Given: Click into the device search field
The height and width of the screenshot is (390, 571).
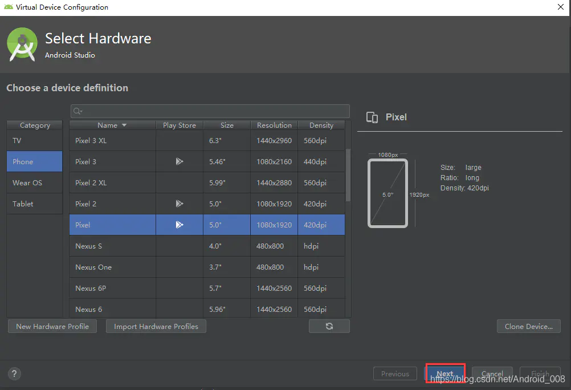Looking at the screenshot, I should (210, 111).
